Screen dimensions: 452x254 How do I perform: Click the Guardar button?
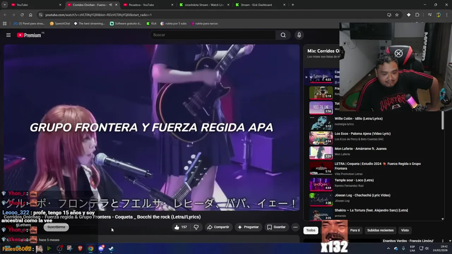[276, 227]
